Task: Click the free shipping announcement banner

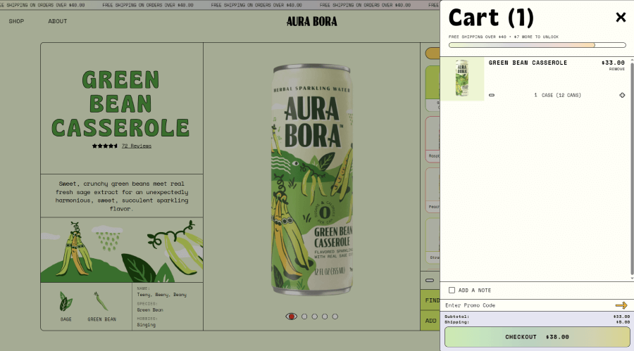Action: coord(220,5)
